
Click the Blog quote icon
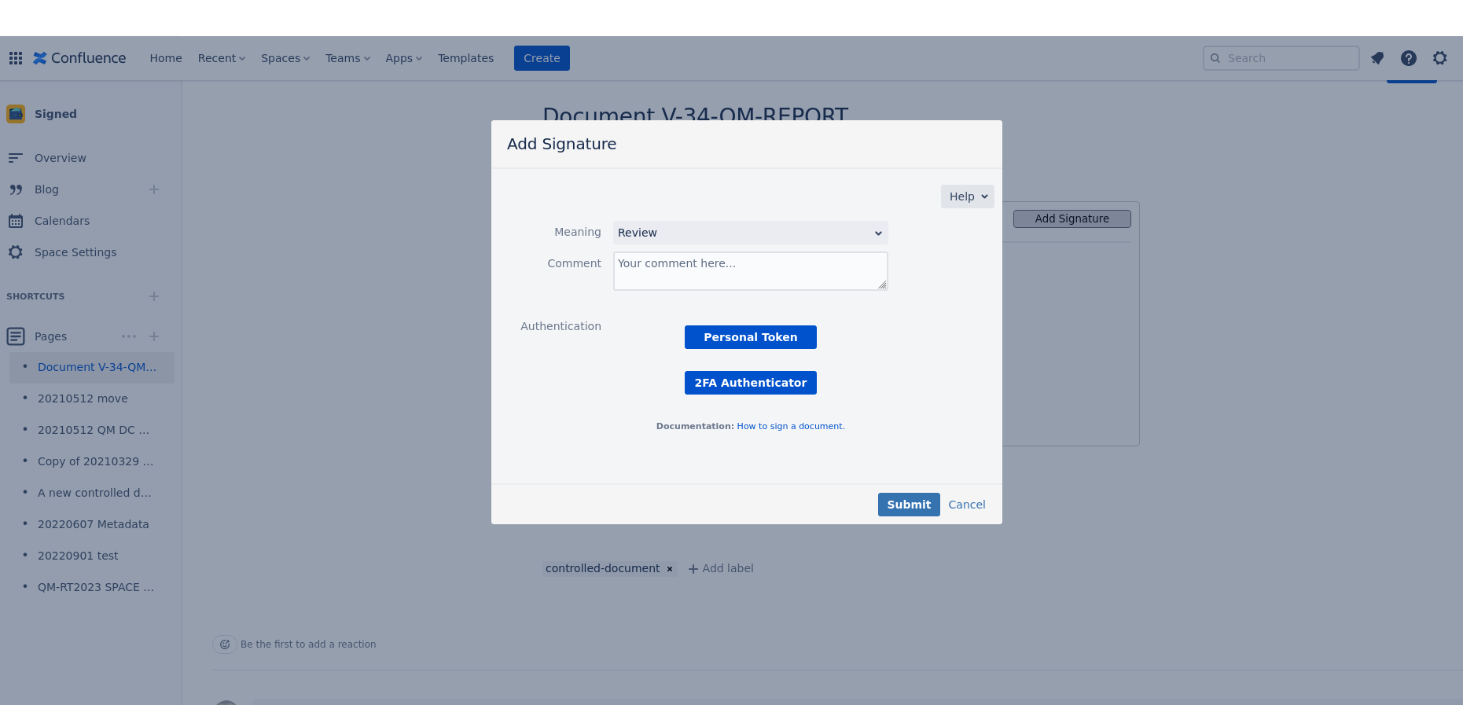16,189
